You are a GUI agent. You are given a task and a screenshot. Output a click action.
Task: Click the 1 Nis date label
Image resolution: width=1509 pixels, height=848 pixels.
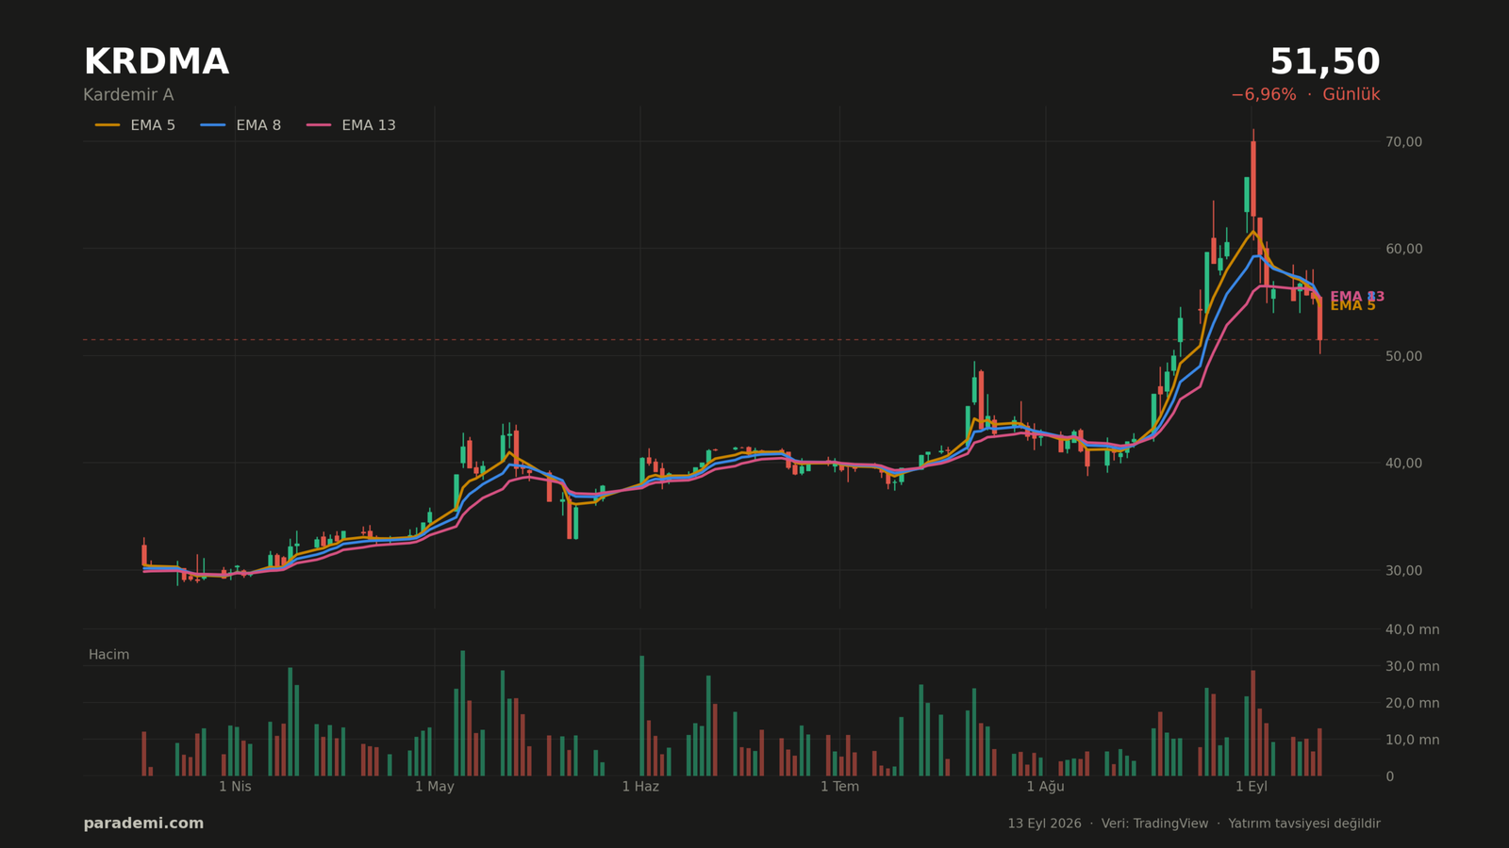(x=235, y=787)
